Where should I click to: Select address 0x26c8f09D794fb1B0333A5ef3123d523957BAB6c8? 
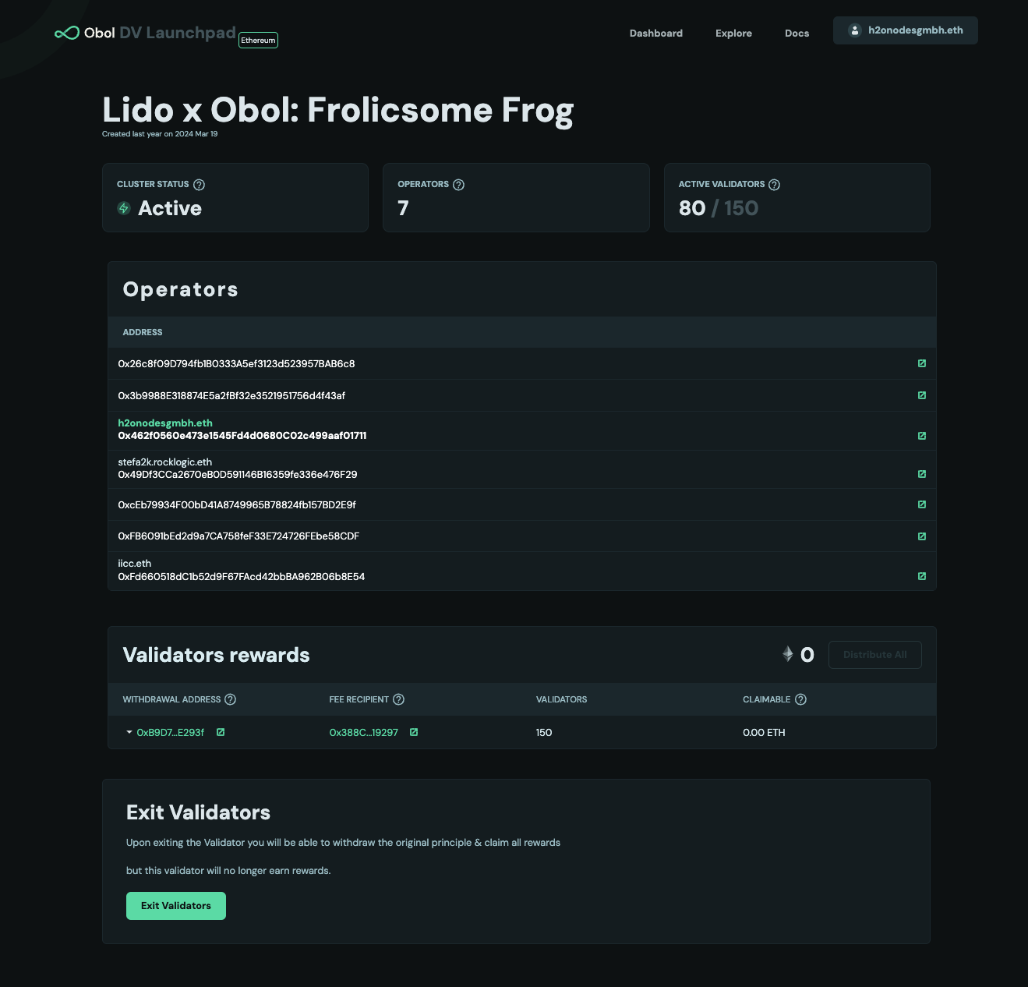tap(236, 364)
